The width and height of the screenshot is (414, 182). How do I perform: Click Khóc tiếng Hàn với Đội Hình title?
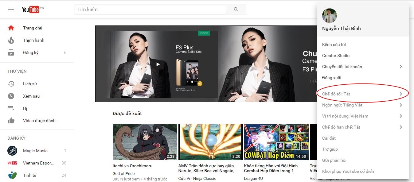tap(271, 168)
